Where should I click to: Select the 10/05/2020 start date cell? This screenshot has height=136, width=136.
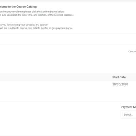120,84
